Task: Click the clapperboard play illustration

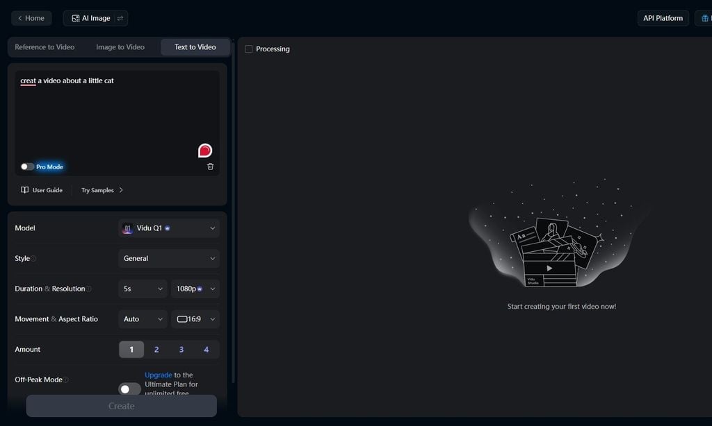Action: [549, 268]
